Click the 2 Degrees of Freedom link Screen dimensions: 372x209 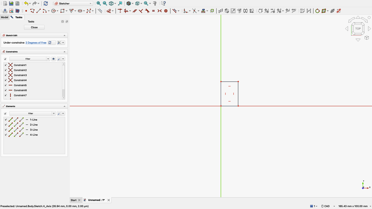(36, 42)
